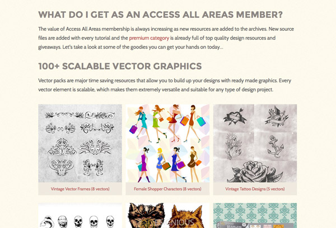
Task: Click Vintage Vector Frames (8 vectors) caption link
Action: [x=80, y=189]
